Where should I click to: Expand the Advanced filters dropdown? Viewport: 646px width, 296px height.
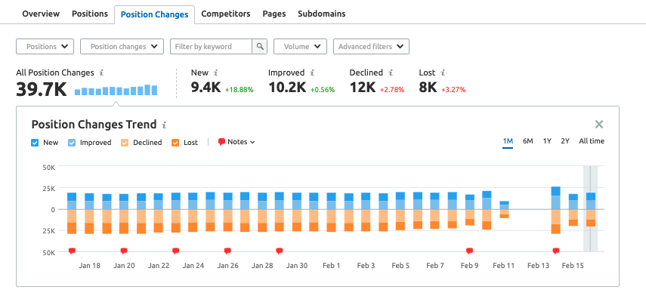click(371, 47)
